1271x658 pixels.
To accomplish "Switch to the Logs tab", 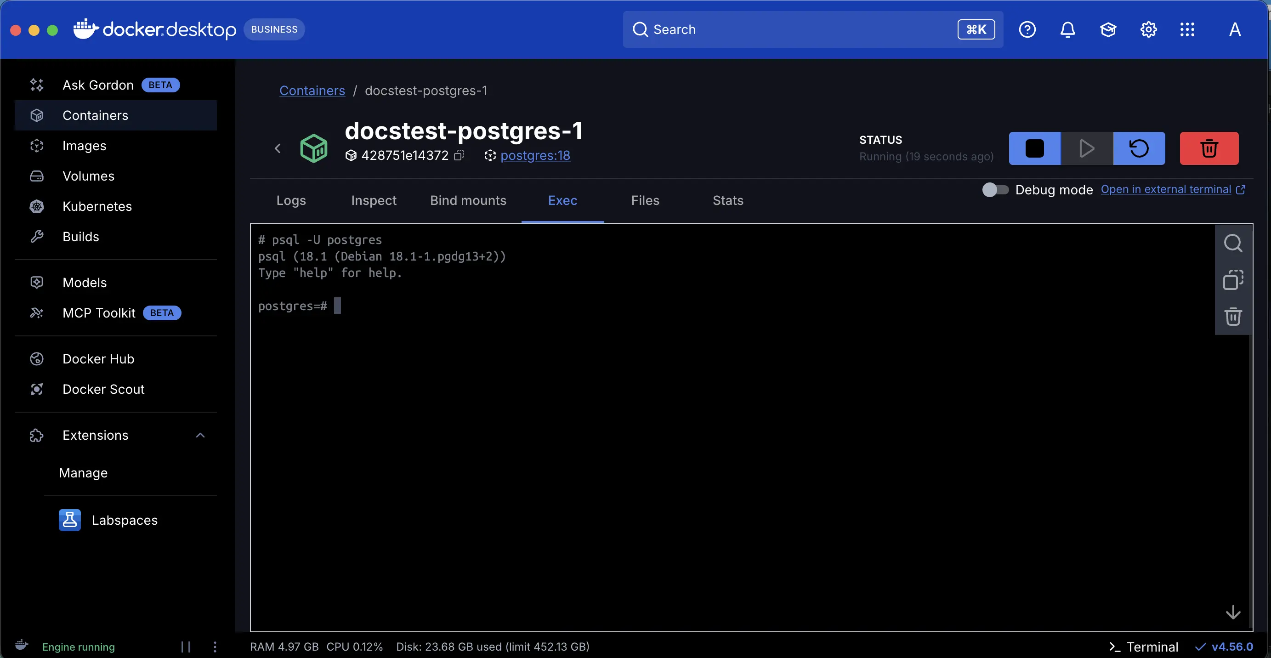I will click(x=290, y=200).
